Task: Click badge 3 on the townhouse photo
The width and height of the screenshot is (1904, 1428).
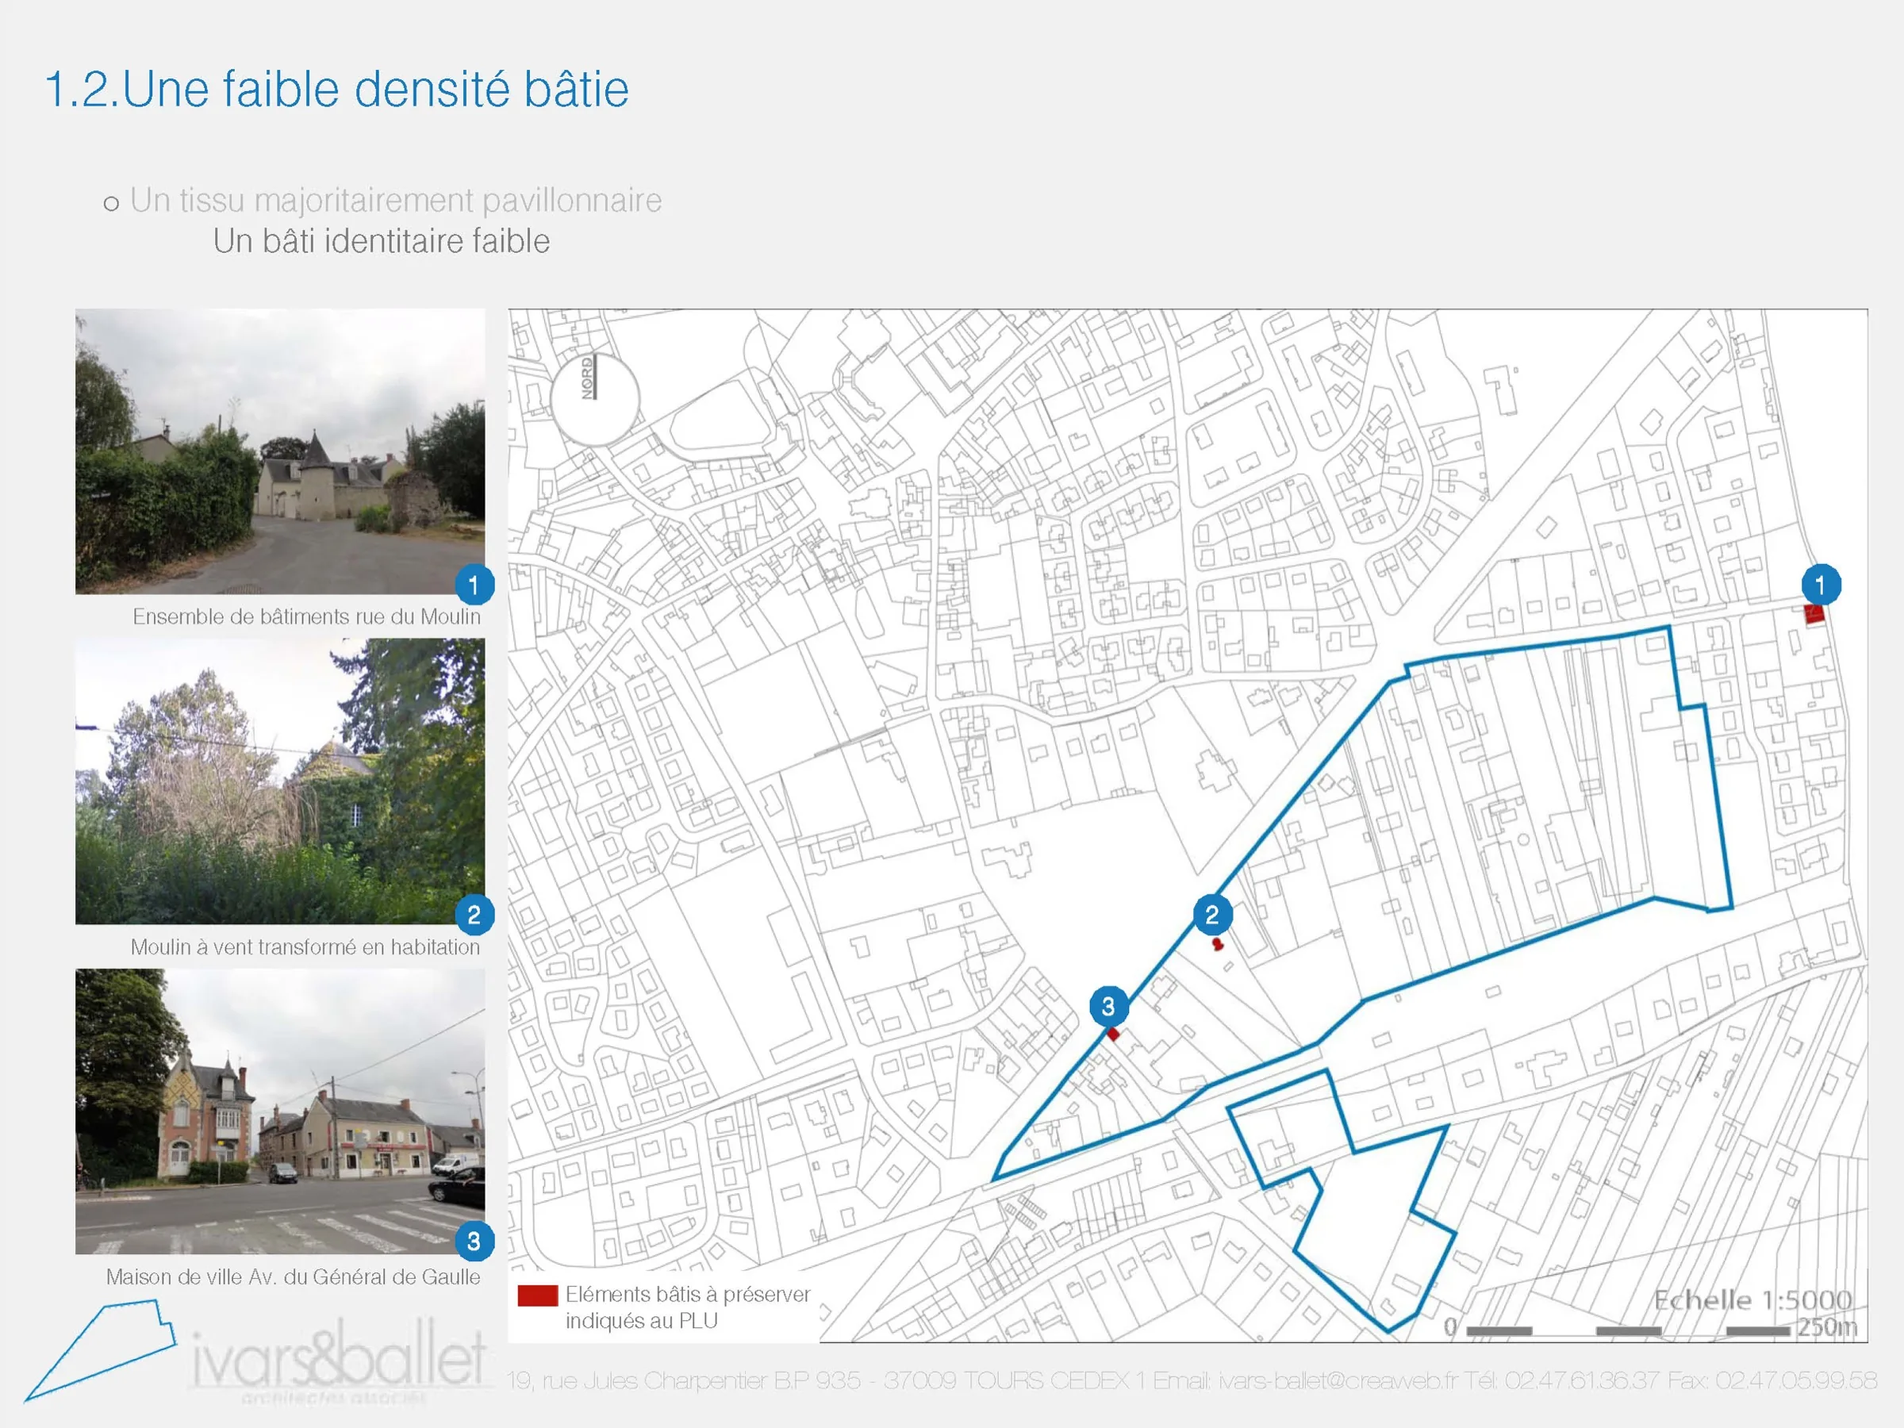Action: click(x=474, y=1242)
